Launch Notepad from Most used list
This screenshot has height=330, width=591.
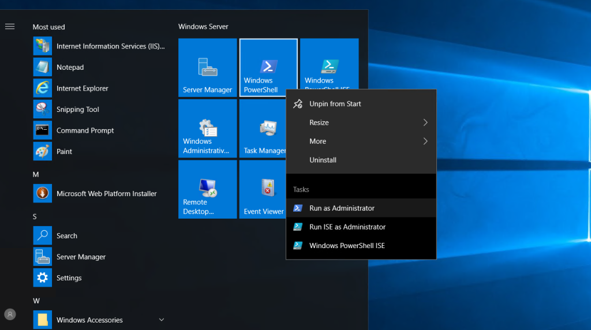point(70,67)
